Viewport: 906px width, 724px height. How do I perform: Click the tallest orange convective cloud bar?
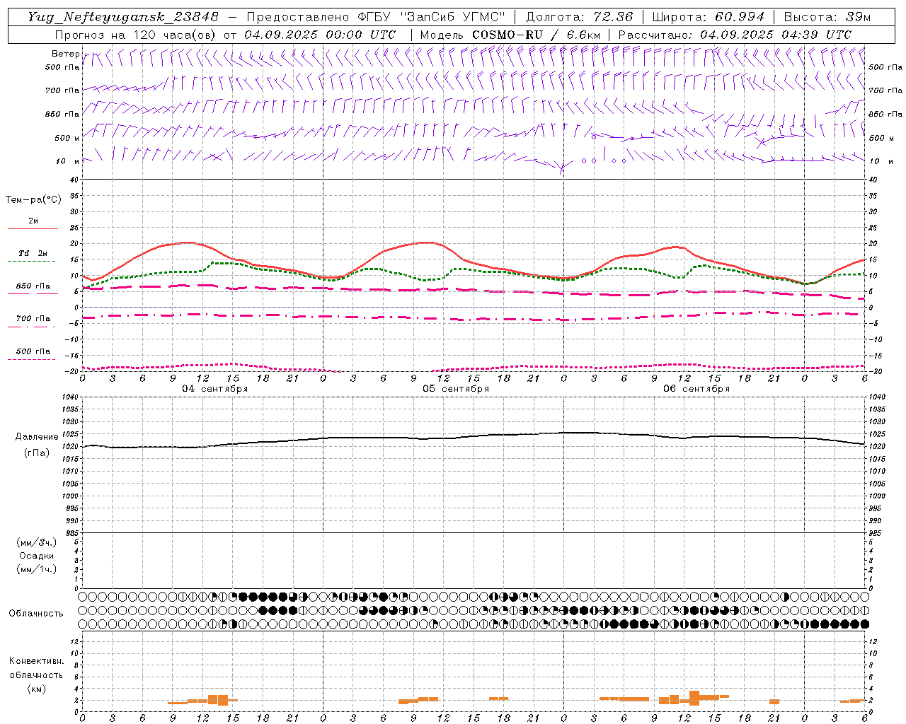click(694, 698)
